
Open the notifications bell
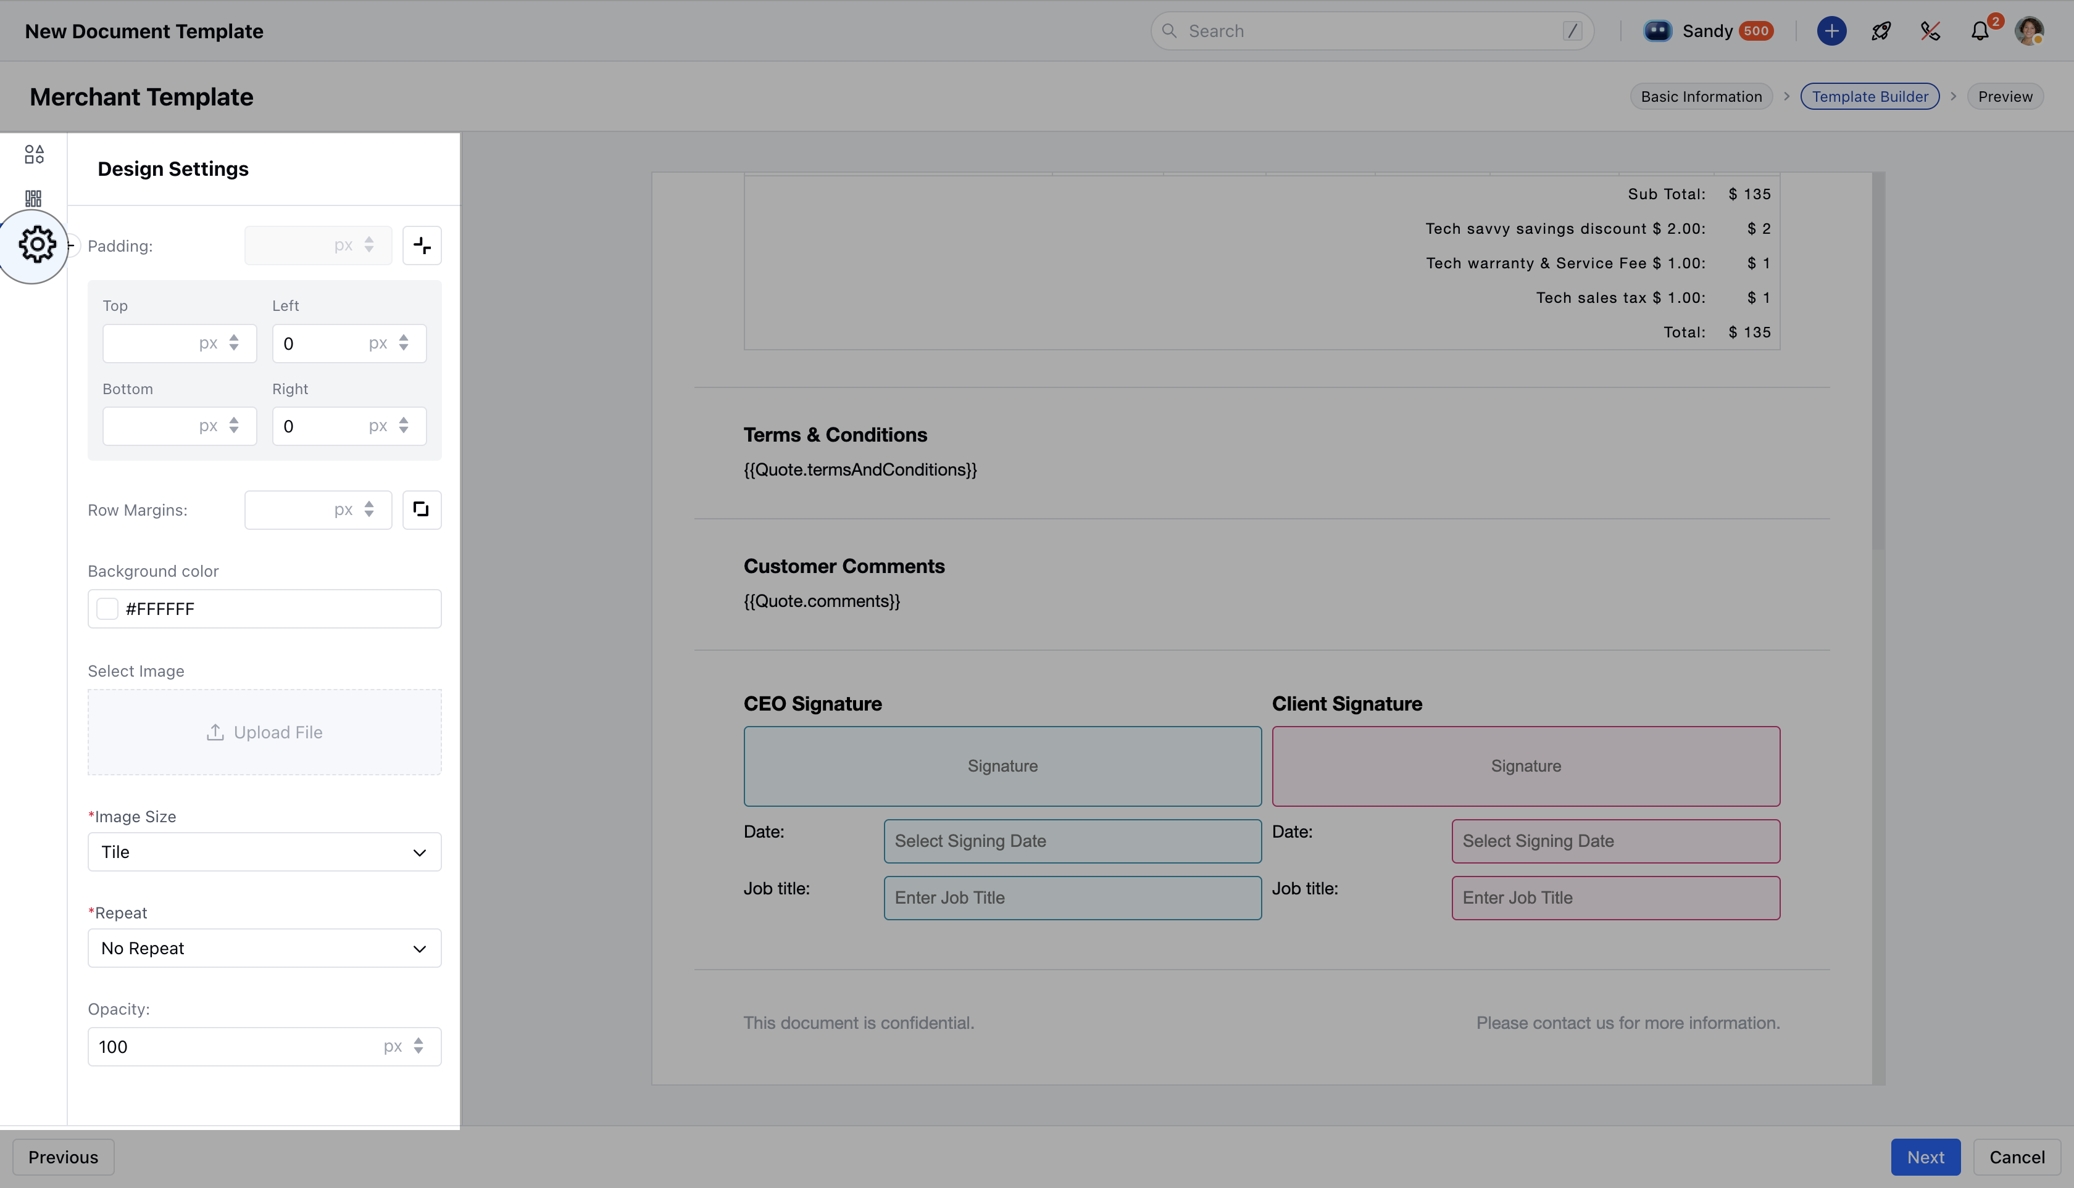tap(1980, 31)
